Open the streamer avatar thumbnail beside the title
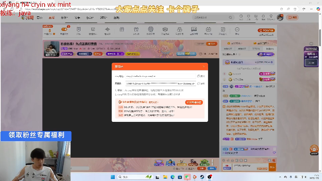This screenshot has height=181, width=322. point(52,49)
